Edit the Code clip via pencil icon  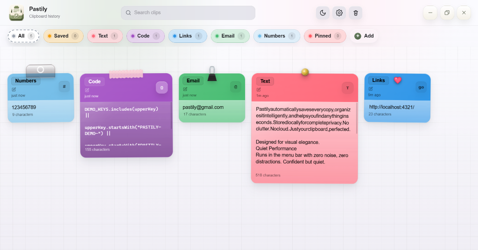point(87,90)
